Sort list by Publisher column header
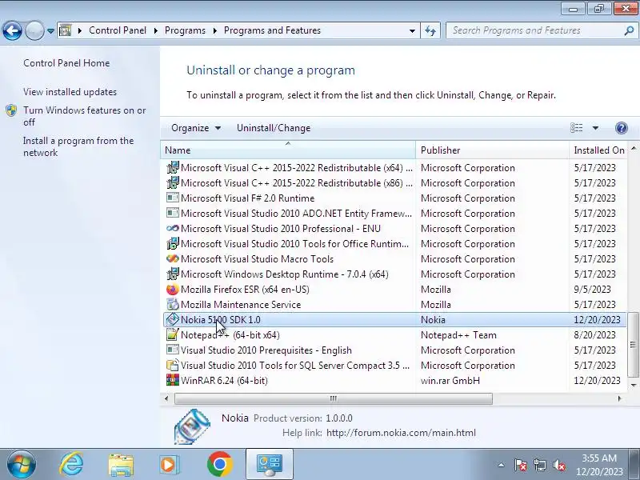The image size is (640, 480). point(492,150)
